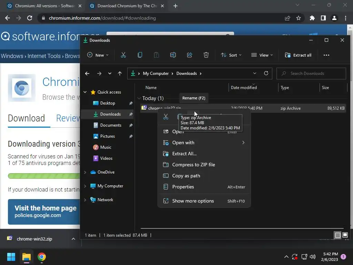This screenshot has height=265, width=353.
Task: Go forward in File Explorer
Action: pyautogui.click(x=99, y=73)
